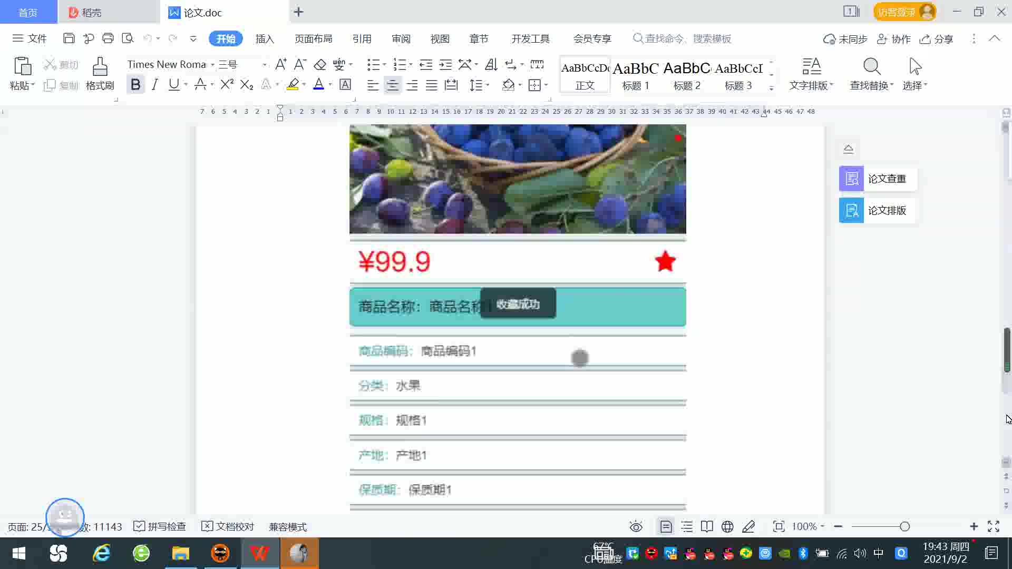Open the Times New Roman font dropdown

[x=212, y=65]
